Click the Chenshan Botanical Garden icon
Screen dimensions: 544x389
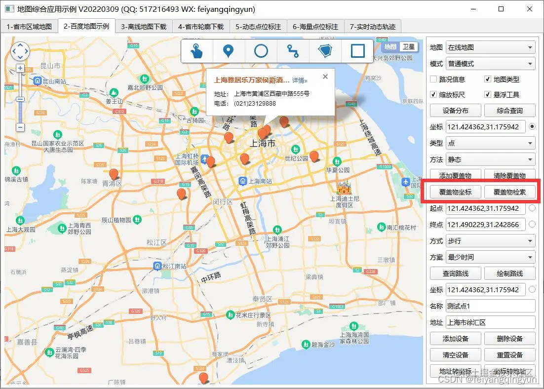[x=137, y=219]
